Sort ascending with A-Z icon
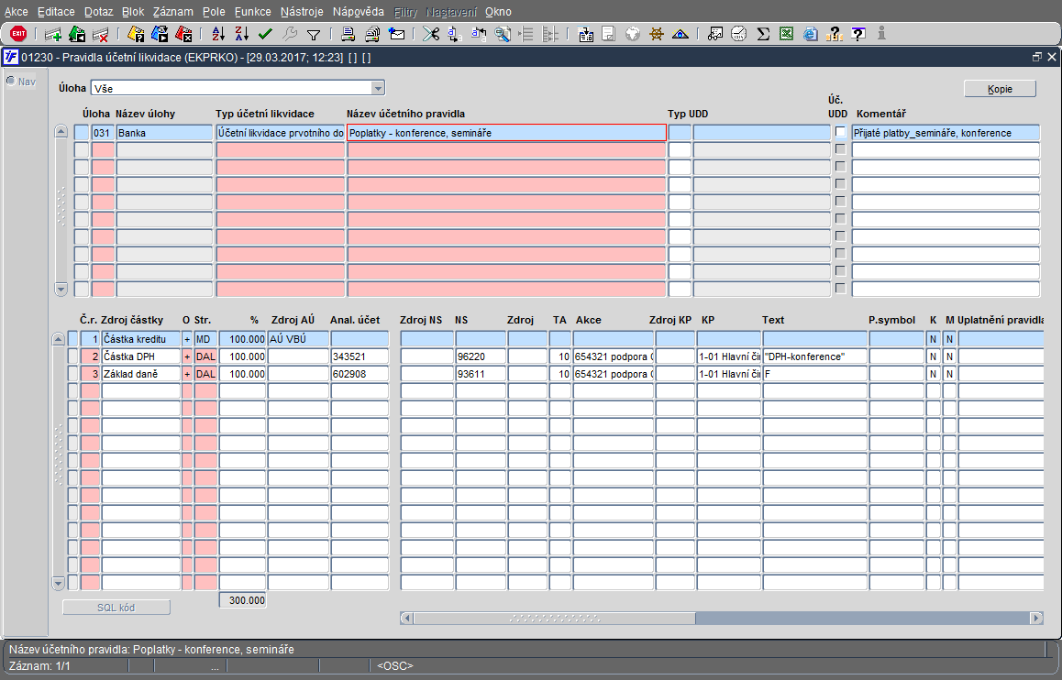Viewport: 1062px width, 680px height. point(218,35)
